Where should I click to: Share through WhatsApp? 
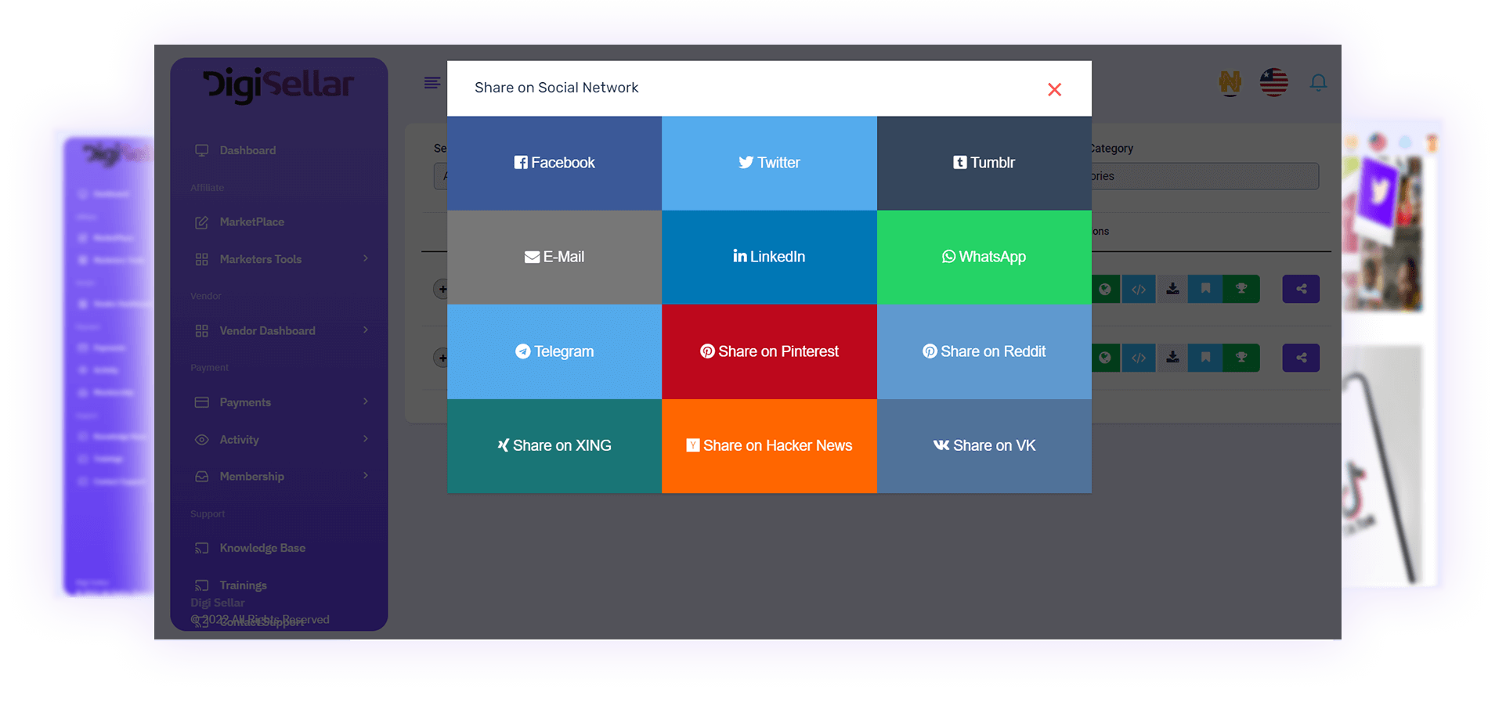pos(984,257)
